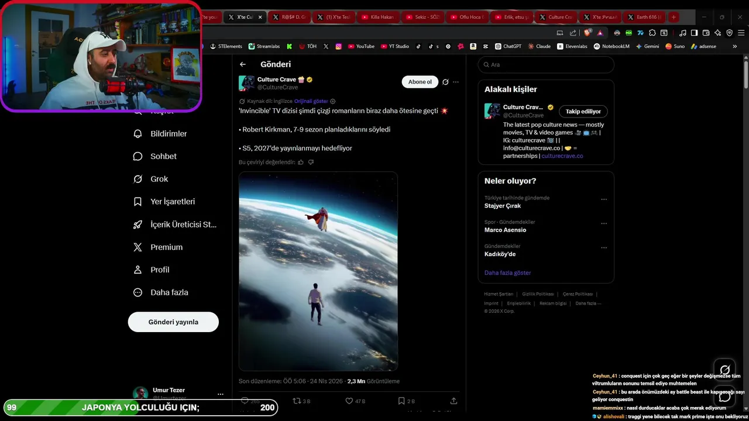Open NotebookLM bookmark

pos(611,46)
